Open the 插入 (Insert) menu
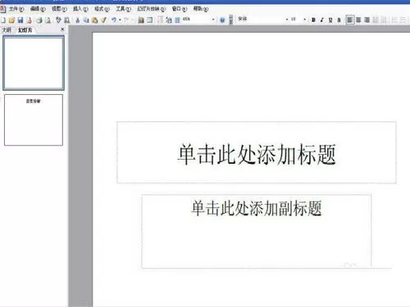 (x=80, y=9)
